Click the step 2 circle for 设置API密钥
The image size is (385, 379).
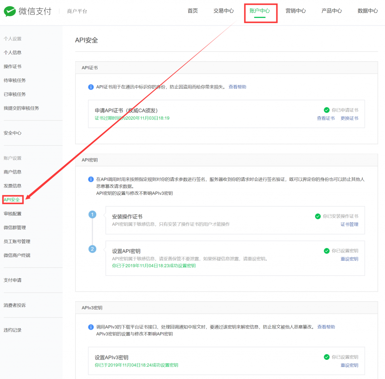tap(92, 249)
